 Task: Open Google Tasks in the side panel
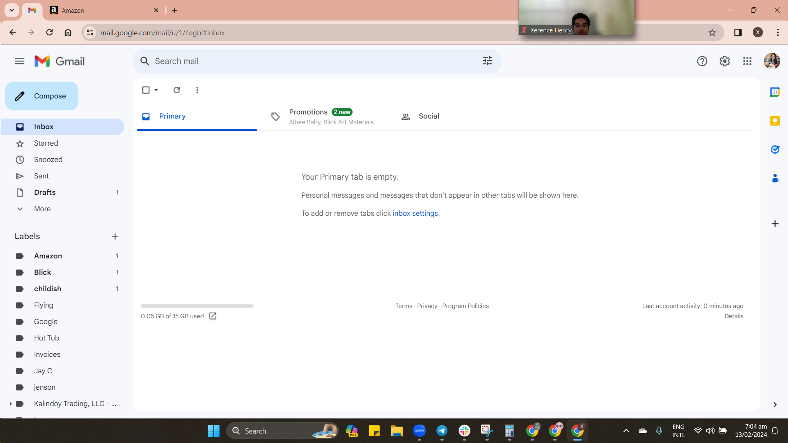pos(775,149)
